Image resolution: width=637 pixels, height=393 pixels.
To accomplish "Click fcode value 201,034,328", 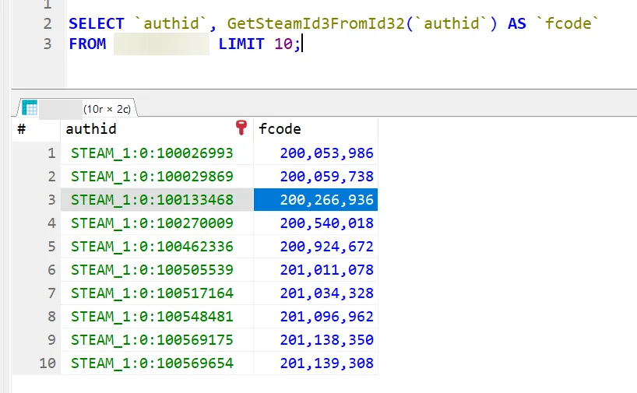I will (x=326, y=293).
